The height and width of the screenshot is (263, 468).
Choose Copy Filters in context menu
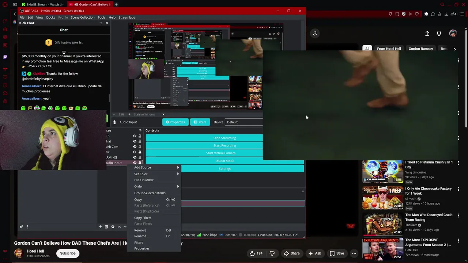click(154, 218)
